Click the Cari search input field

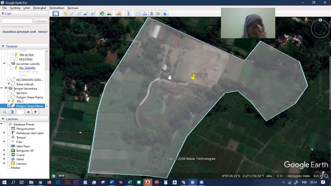[17, 21]
